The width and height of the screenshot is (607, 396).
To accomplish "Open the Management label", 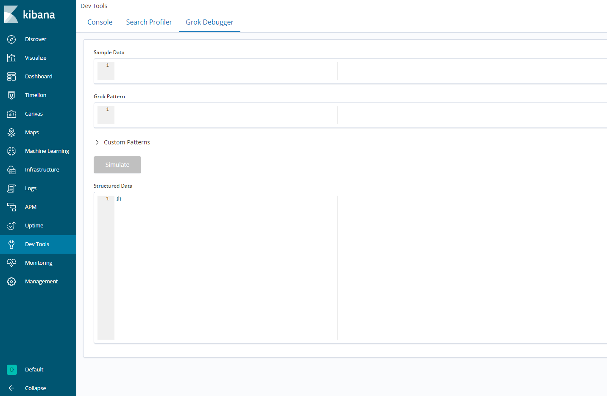I will [42, 282].
